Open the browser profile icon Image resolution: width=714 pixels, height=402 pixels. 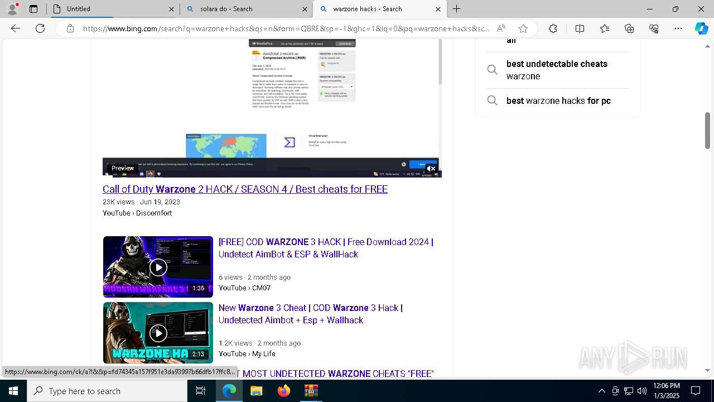tap(12, 9)
